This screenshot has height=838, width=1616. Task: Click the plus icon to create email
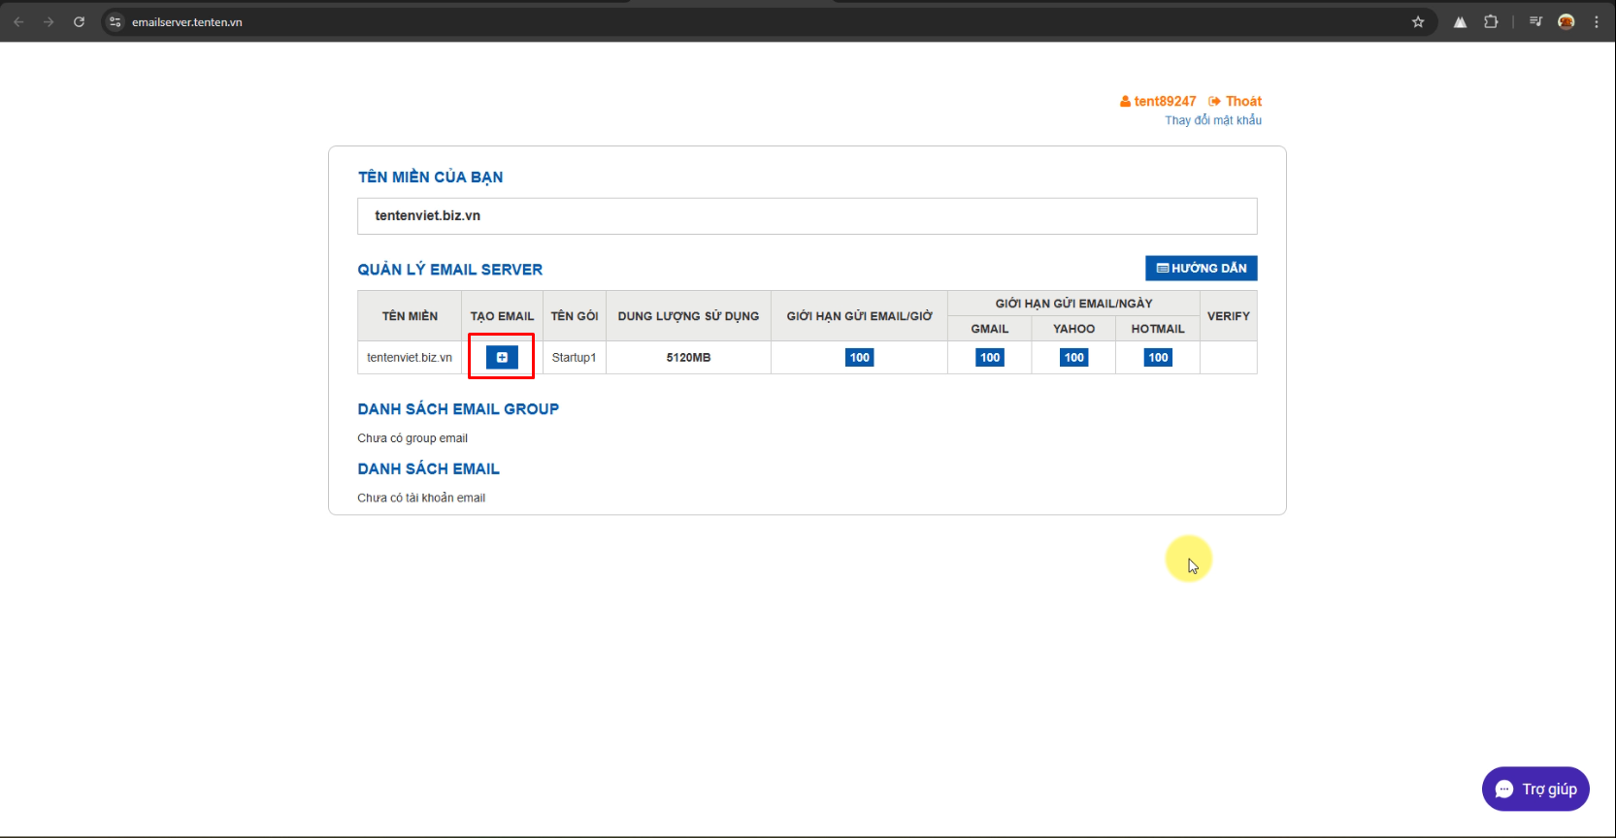pyautogui.click(x=502, y=357)
